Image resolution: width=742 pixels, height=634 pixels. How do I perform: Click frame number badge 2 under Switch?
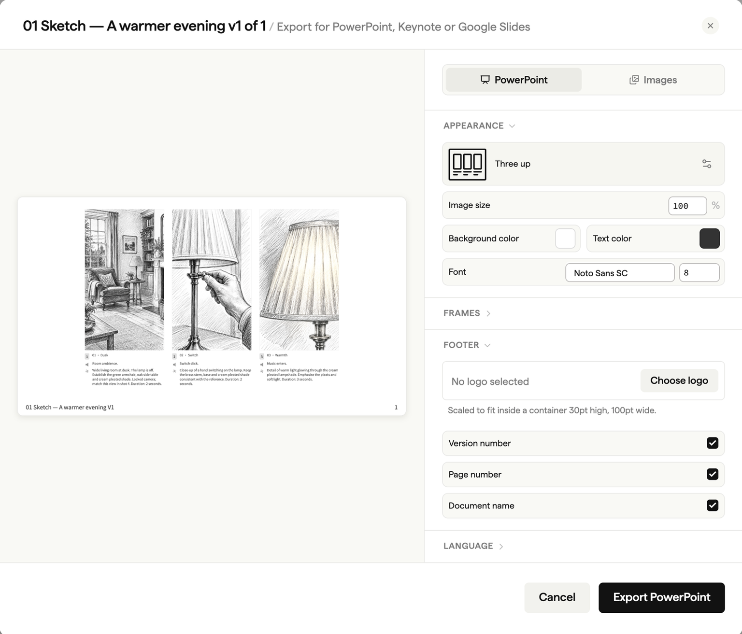pyautogui.click(x=174, y=356)
